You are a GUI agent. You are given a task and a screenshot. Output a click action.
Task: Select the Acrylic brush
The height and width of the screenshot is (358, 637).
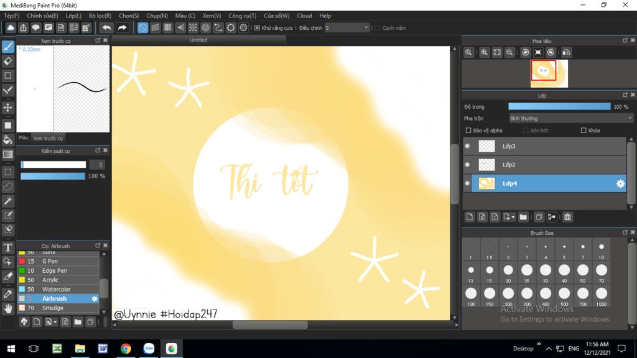(58, 280)
